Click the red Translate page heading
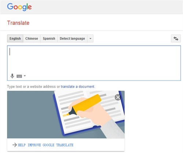The height and width of the screenshot is (153, 183). [x=18, y=23]
